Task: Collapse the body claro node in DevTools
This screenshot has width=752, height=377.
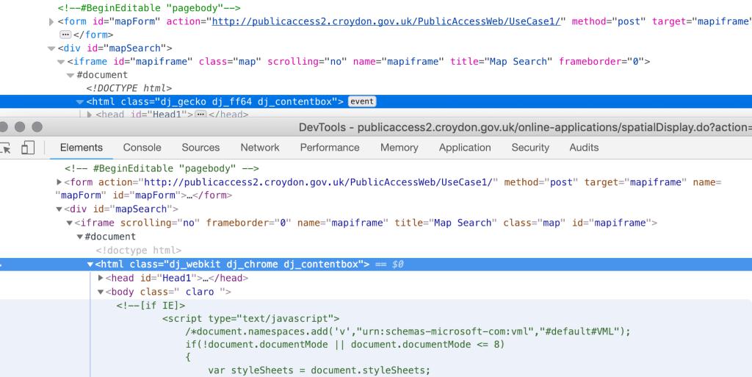Action: 101,292
